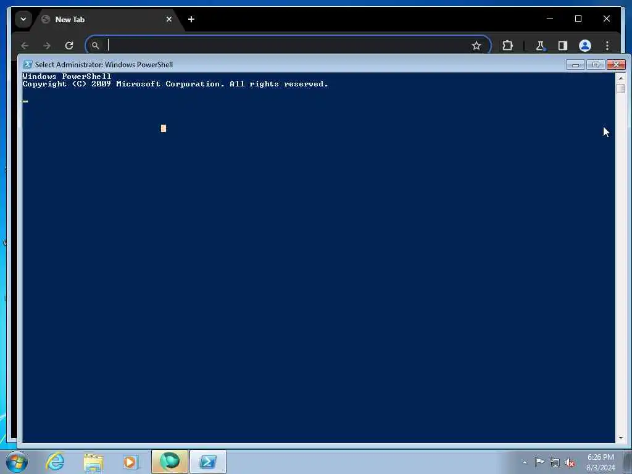Reload the Chrome page
Image resolution: width=632 pixels, height=474 pixels.
coord(69,46)
